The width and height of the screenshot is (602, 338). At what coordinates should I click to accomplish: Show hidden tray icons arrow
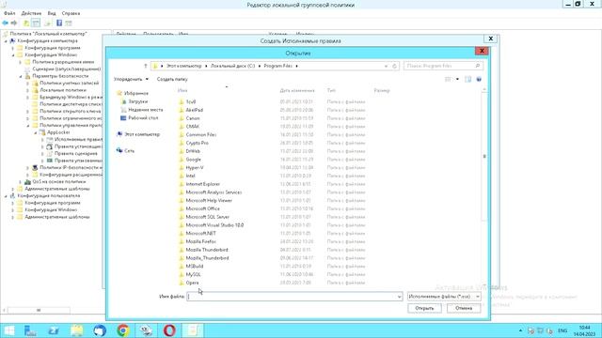[x=520, y=330]
